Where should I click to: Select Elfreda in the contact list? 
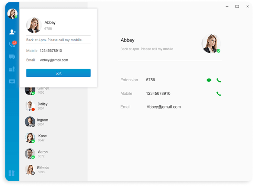[x=42, y=170]
